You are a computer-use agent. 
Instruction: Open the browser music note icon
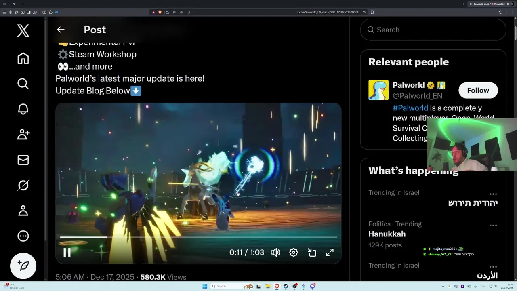click(x=35, y=12)
